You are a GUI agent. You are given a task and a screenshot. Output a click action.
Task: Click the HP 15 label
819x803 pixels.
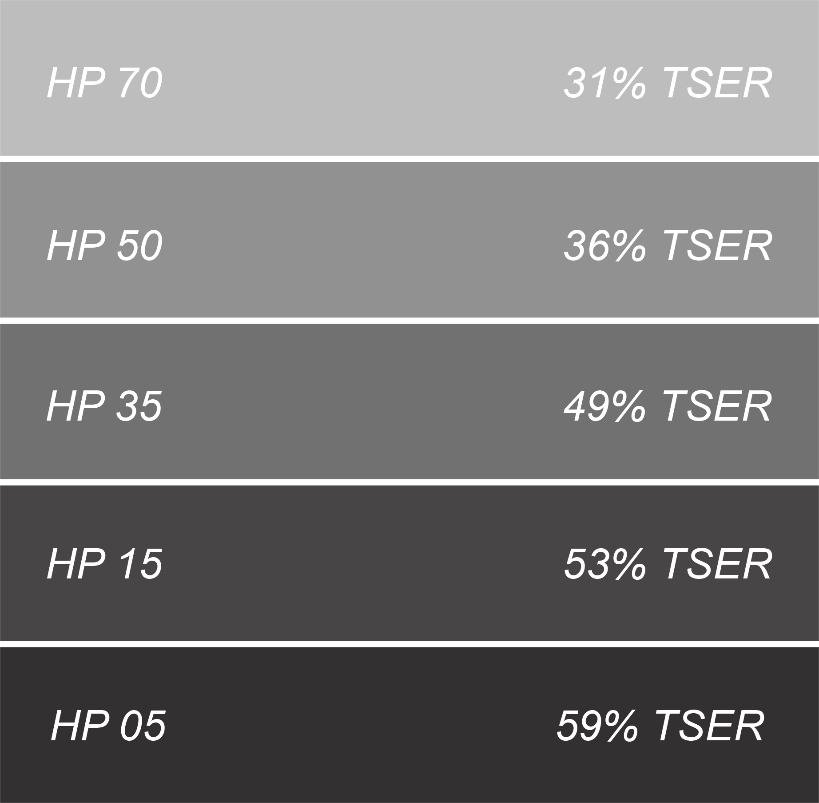(x=104, y=564)
